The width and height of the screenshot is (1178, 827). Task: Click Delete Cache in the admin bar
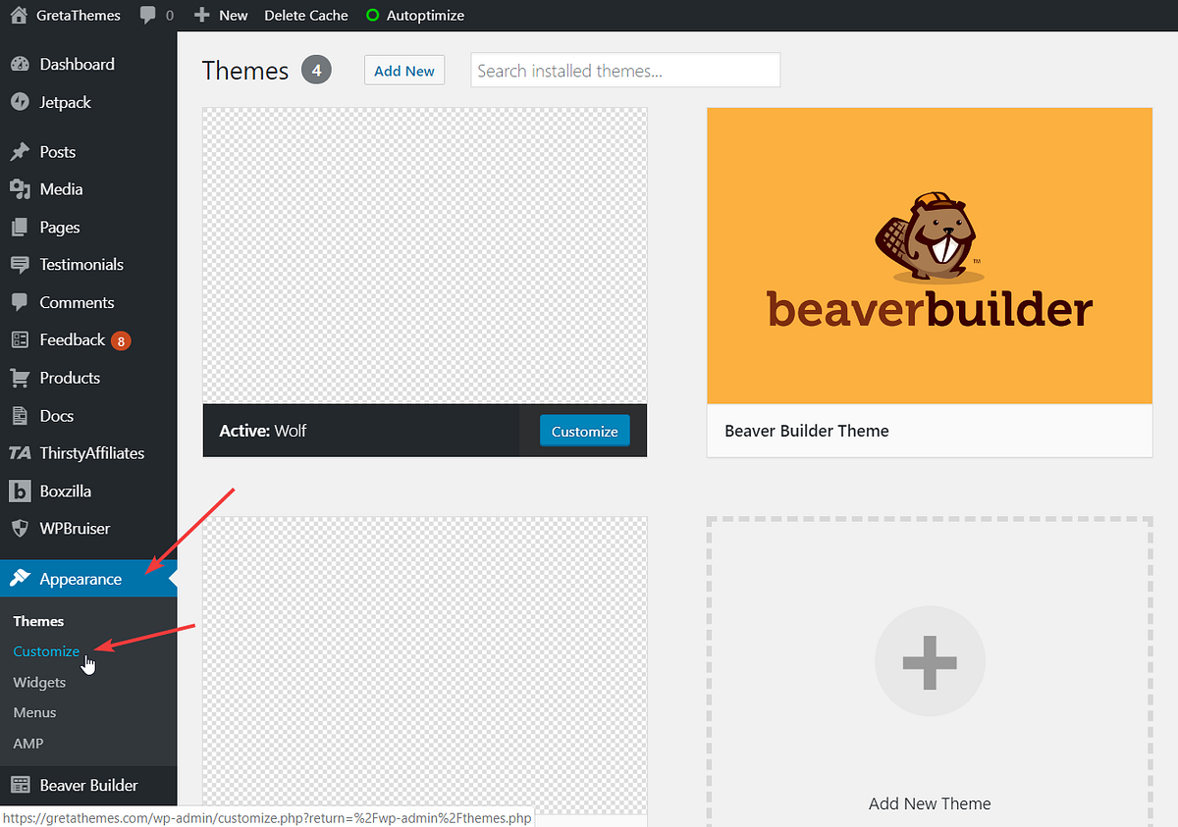[x=305, y=15]
